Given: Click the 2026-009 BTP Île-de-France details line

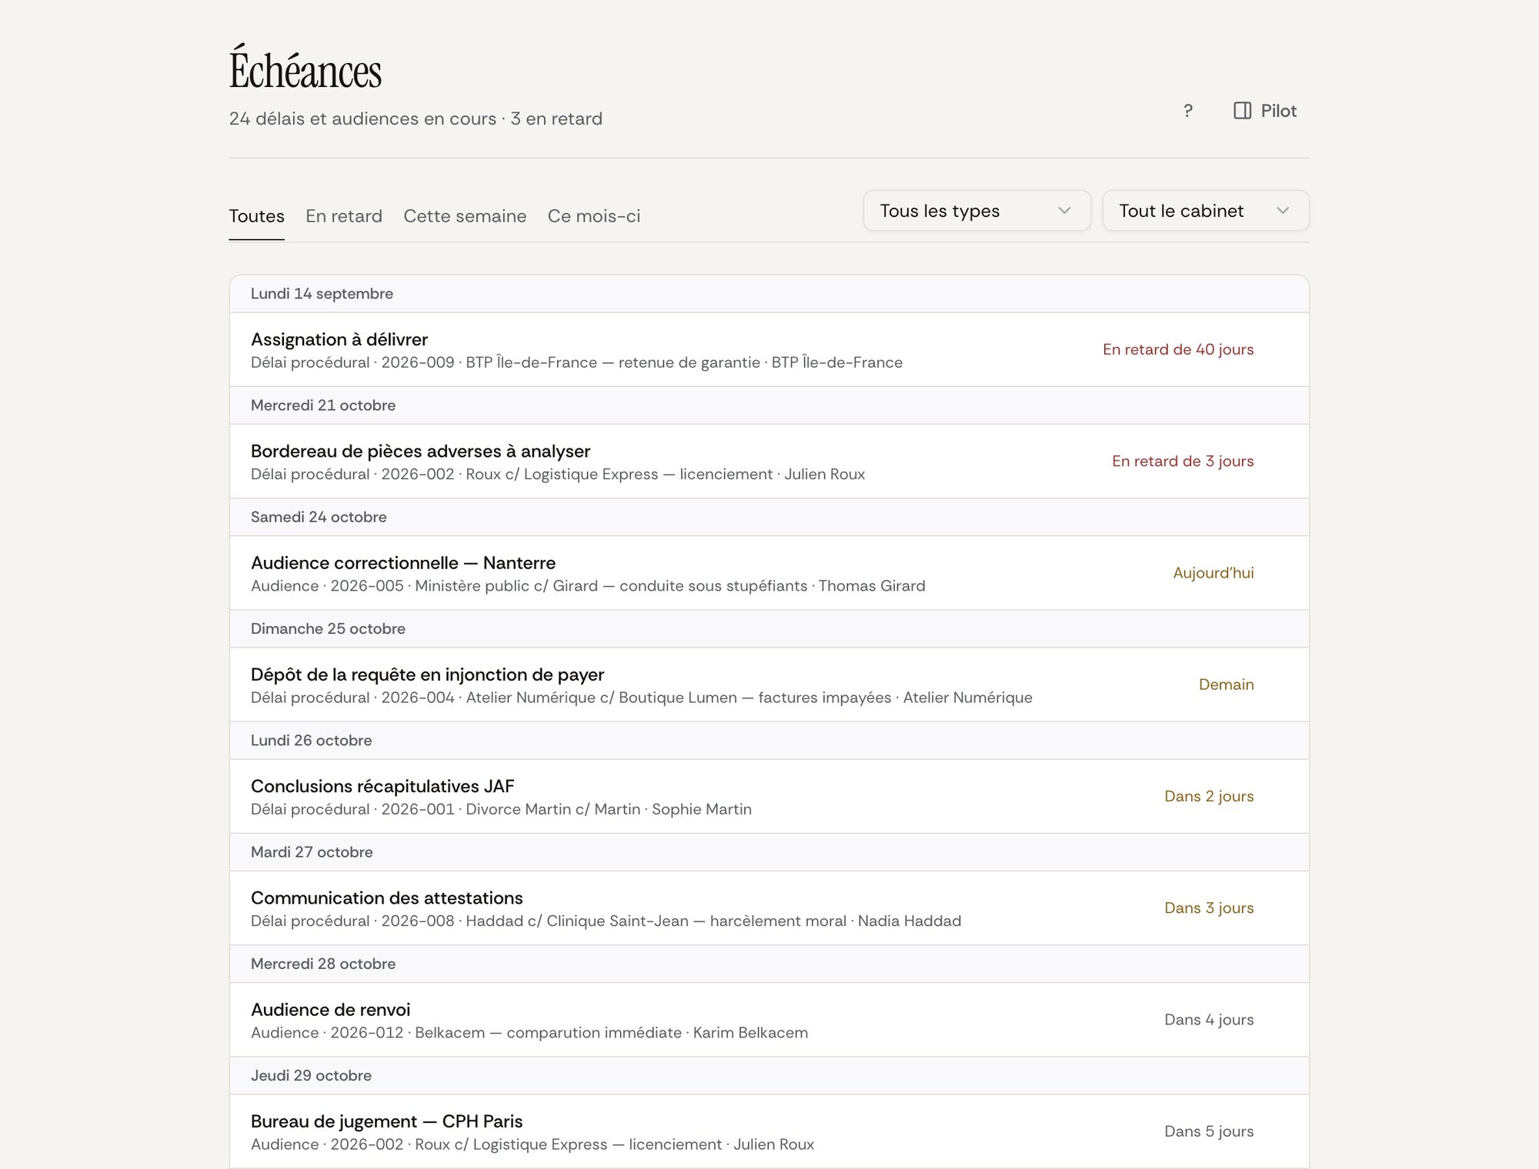Looking at the screenshot, I should (x=576, y=362).
